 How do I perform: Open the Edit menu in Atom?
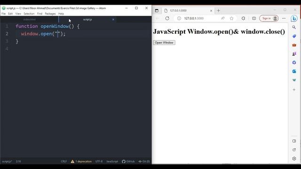[x=10, y=14]
